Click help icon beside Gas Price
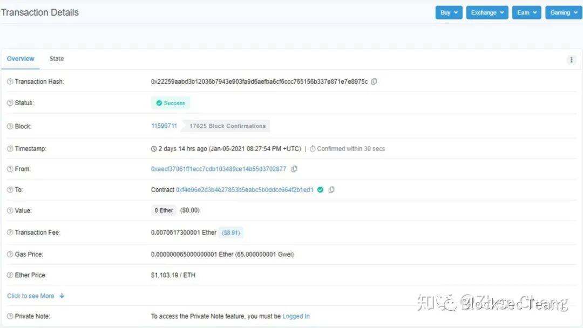583x328 pixels. click(x=10, y=255)
